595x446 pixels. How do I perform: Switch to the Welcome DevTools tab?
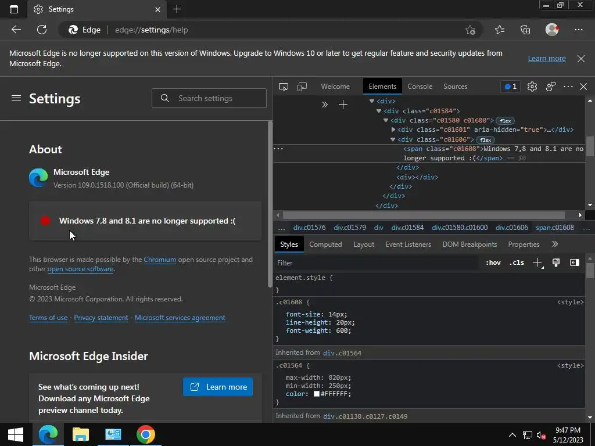tap(335, 87)
